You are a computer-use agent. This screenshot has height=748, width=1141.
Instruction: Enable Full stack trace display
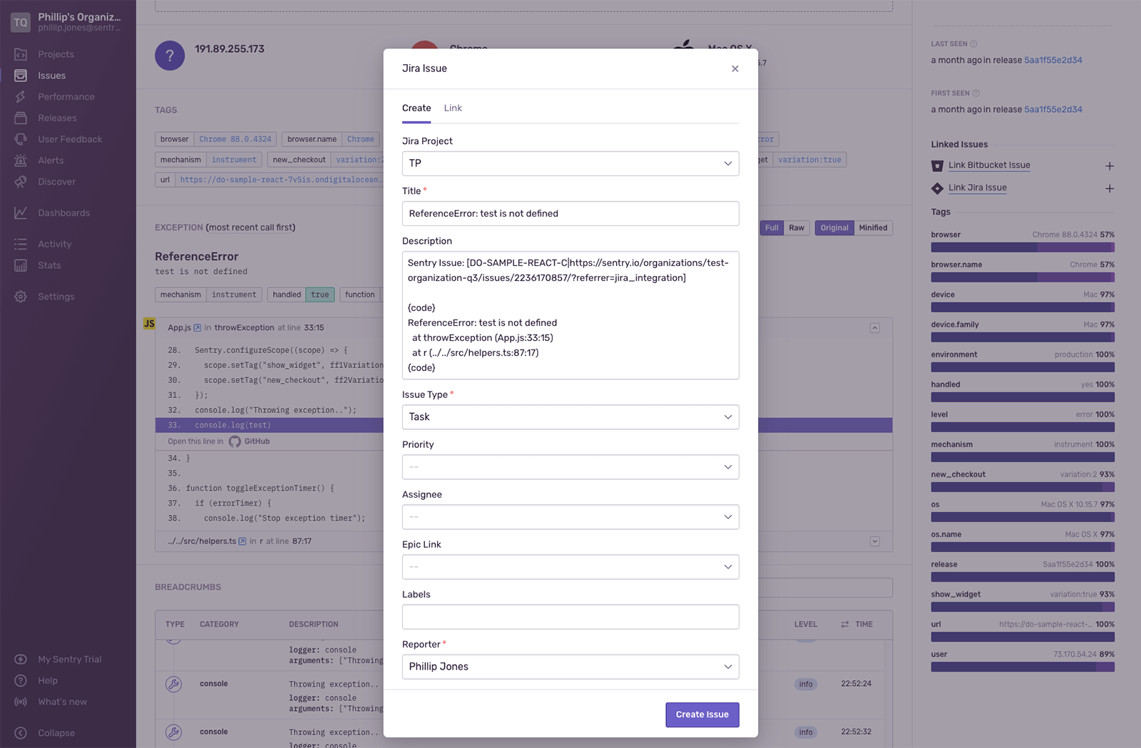click(771, 227)
